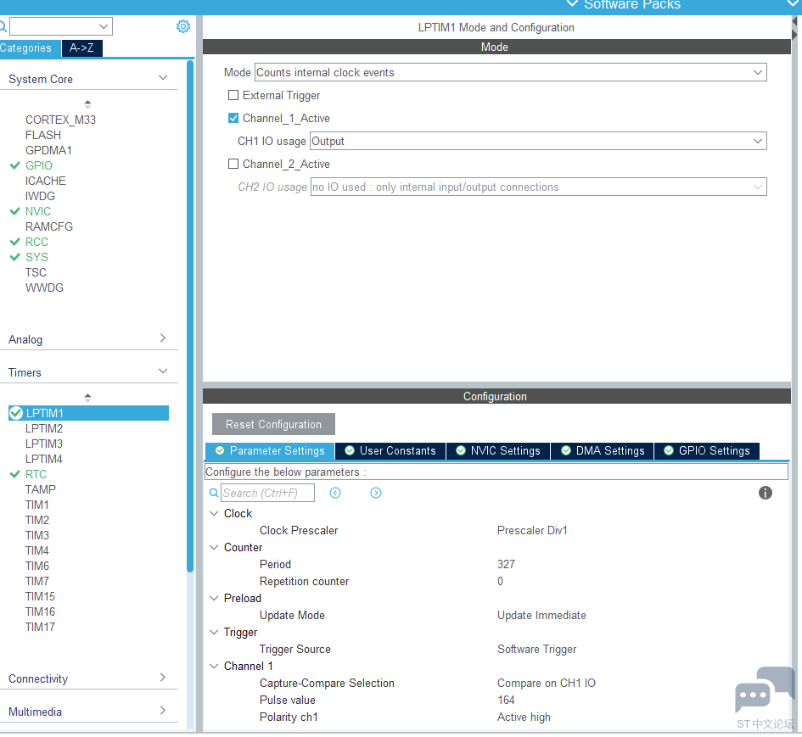This screenshot has width=802, height=737.
Task: Uncheck Channel_1_Active checkbox
Action: click(x=233, y=119)
